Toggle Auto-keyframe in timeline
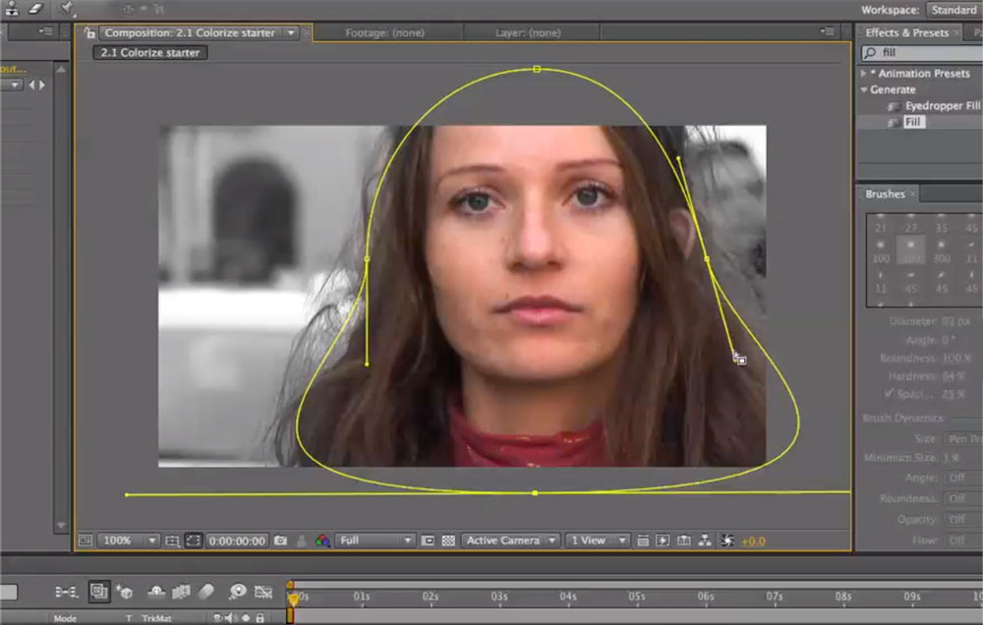Image resolution: width=983 pixels, height=625 pixels. tap(263, 592)
